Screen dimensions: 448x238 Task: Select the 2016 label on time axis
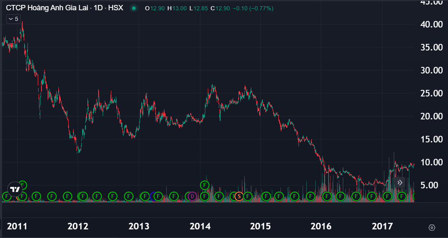point(321,226)
